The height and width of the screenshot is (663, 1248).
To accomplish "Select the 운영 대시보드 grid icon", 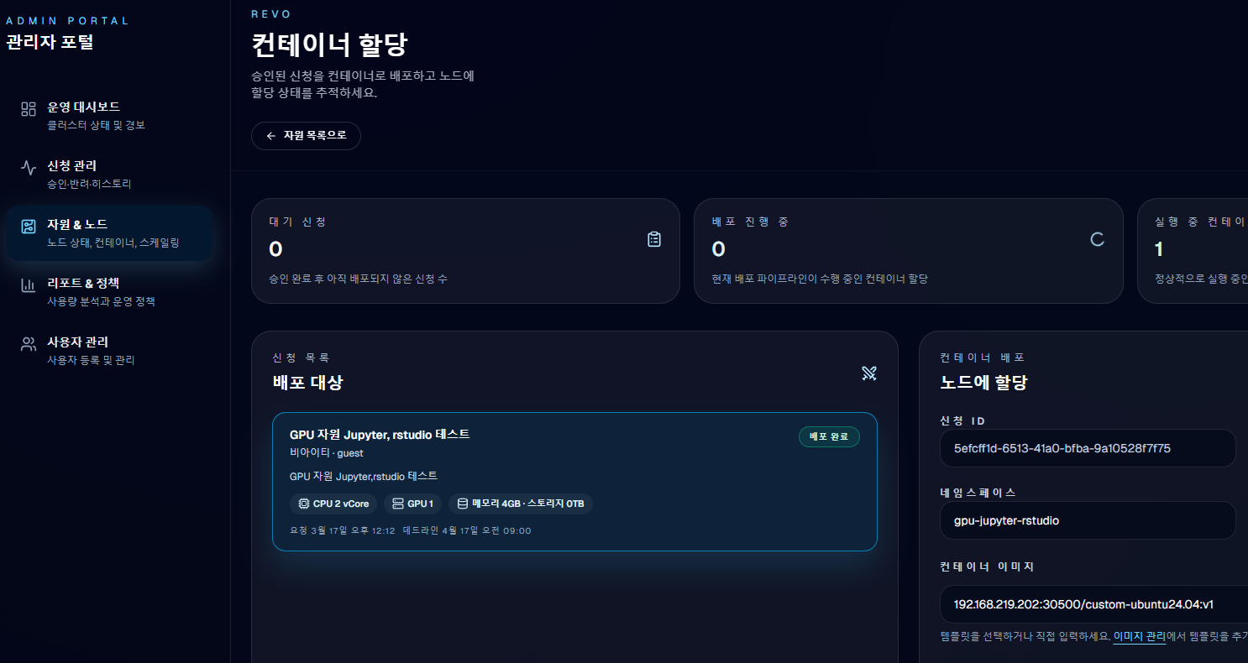I will (28, 107).
